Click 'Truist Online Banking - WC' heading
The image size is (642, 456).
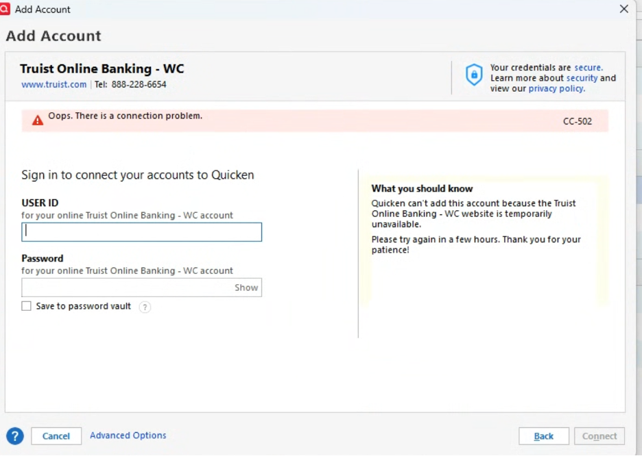(x=102, y=68)
